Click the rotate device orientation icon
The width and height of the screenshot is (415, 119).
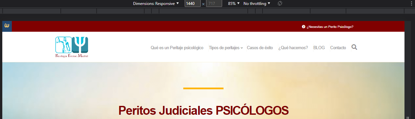tap(280, 4)
